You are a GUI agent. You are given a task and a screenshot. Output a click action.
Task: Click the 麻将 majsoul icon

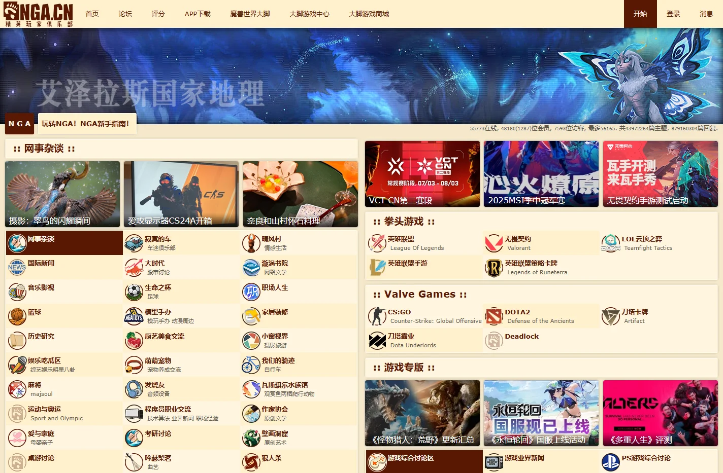tap(17, 389)
